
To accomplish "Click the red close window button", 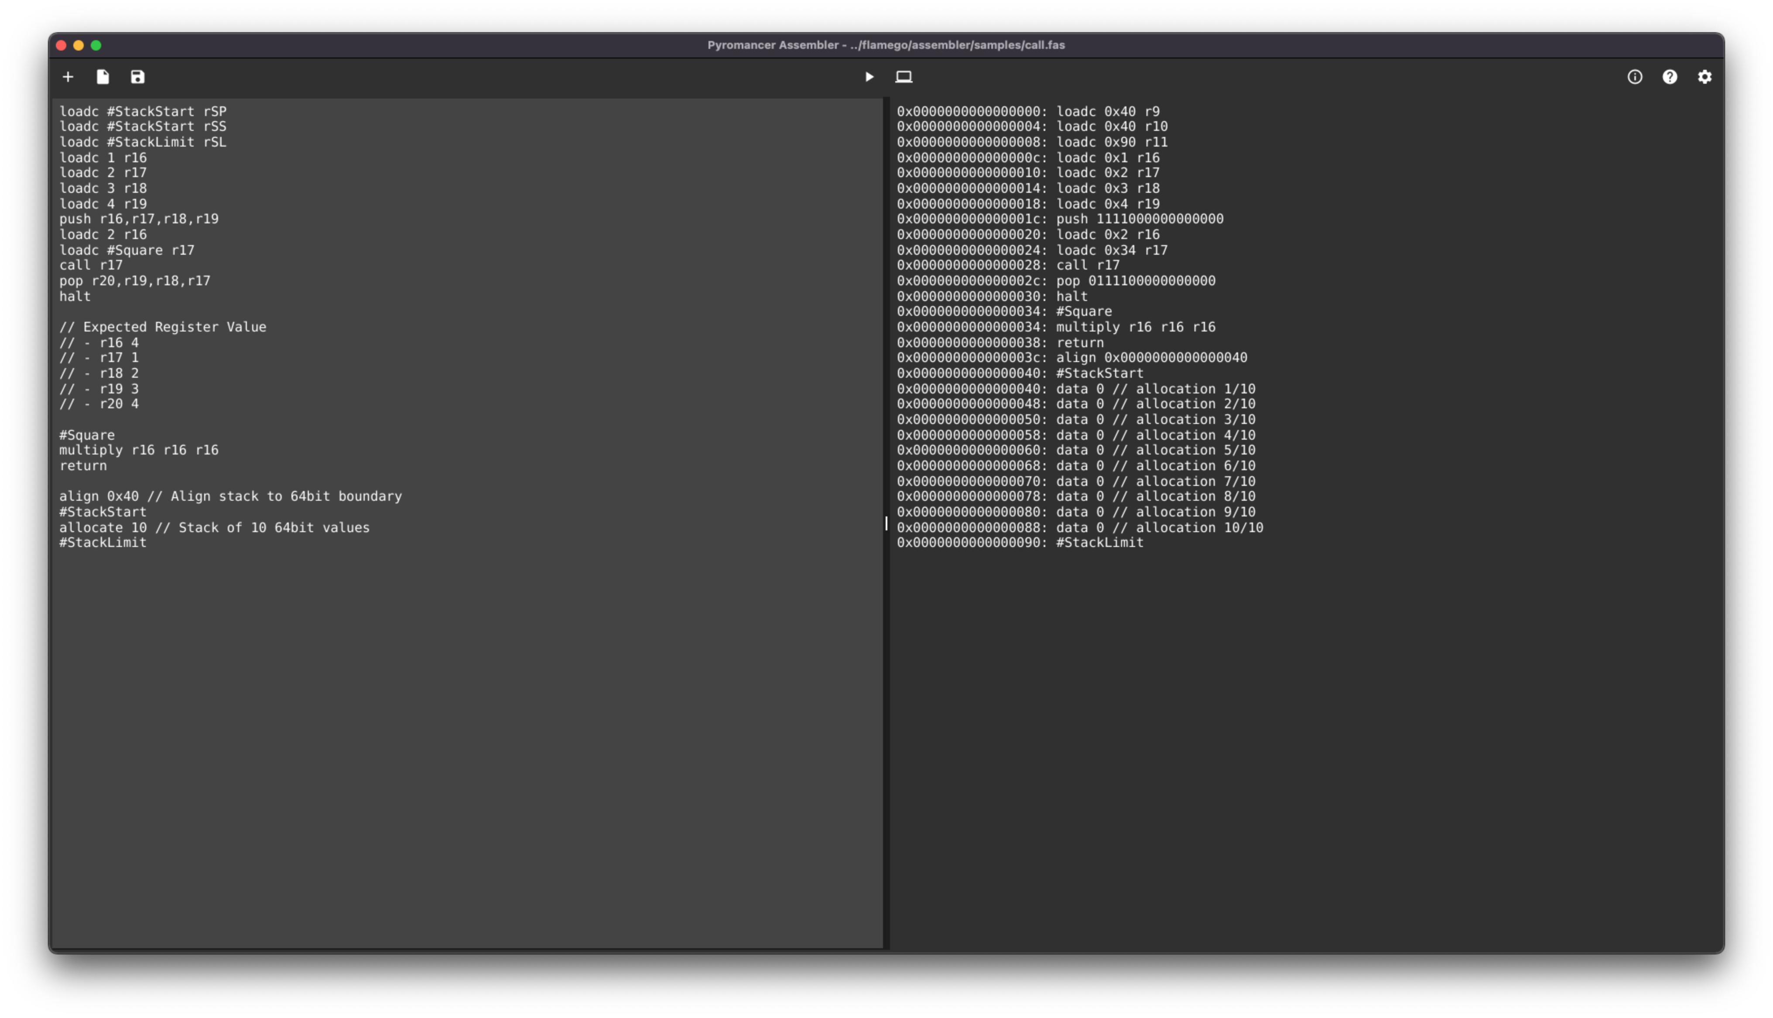I will (62, 45).
